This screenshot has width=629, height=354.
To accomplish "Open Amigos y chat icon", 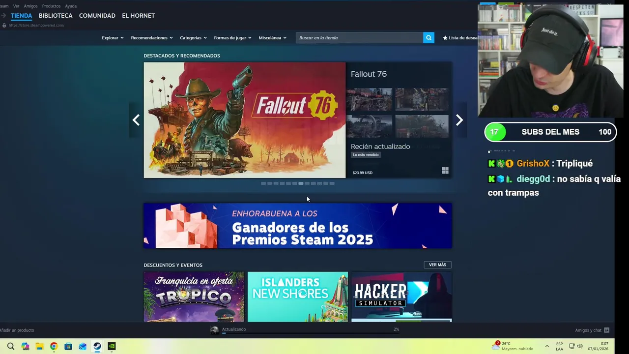I will pyautogui.click(x=607, y=330).
